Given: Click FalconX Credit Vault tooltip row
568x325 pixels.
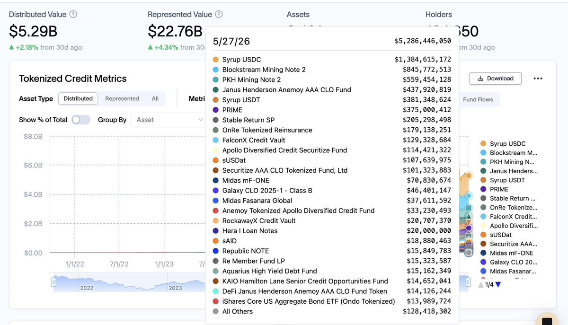Looking at the screenshot, I should click(332, 140).
